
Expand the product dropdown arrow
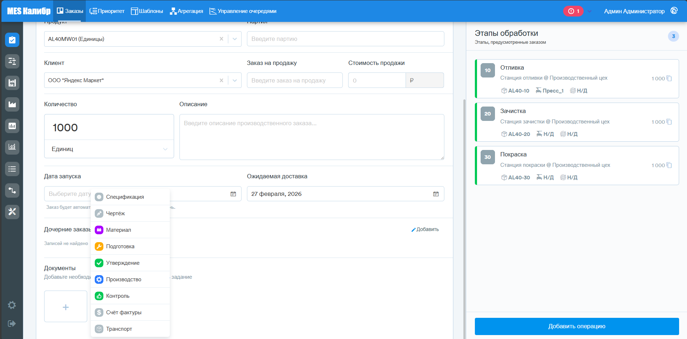(235, 39)
